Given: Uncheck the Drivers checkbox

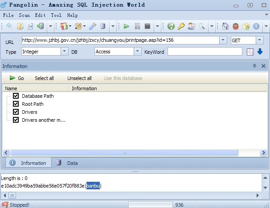Looking at the screenshot, I should 16,112.
